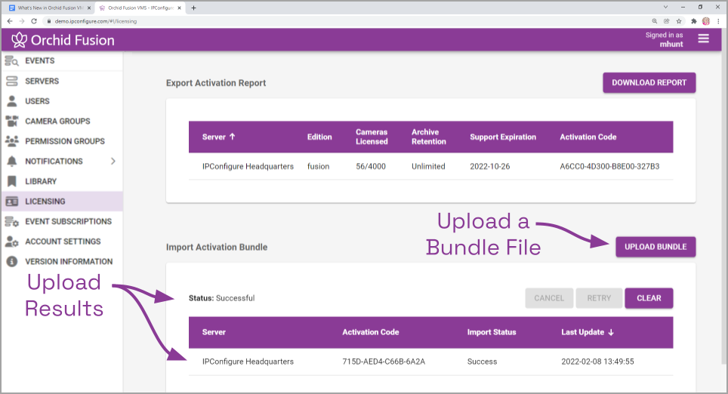Click the 2022-10-26 support expiration cell

coord(489,166)
